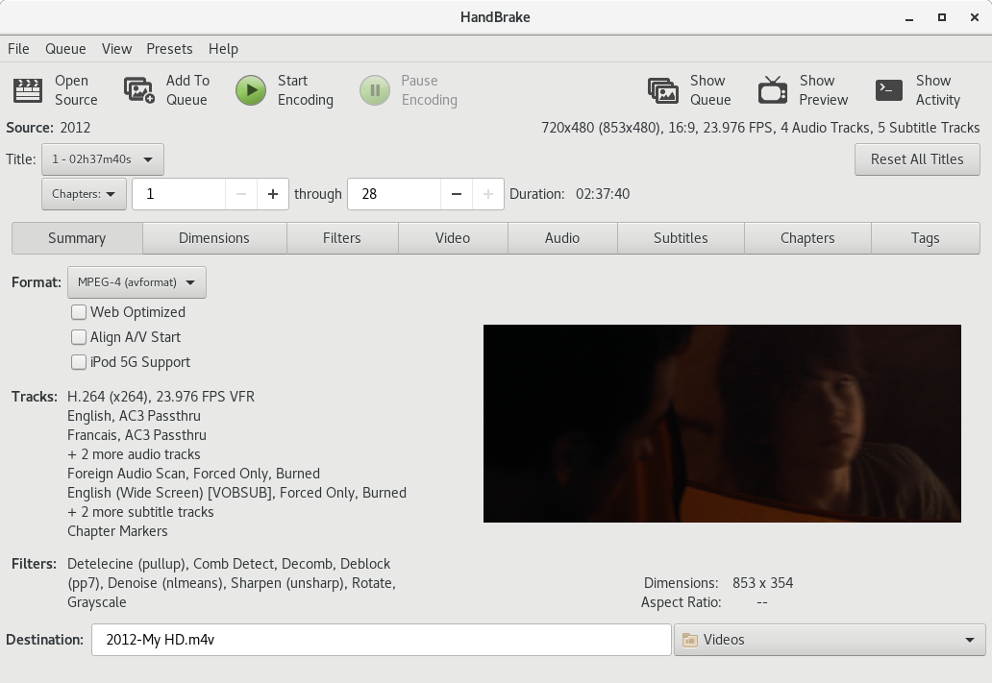
Task: Click the video preview thumbnail
Action: click(722, 424)
